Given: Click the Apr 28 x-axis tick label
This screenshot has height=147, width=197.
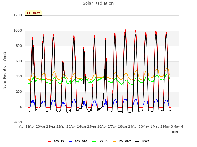Looking at the screenshot, I should point(117,126).
